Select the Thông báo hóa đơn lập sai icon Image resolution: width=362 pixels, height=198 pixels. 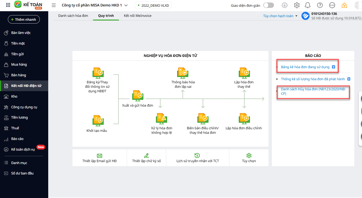pyautogui.click(x=183, y=73)
